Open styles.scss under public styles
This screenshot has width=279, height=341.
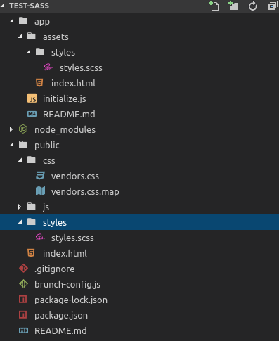click(x=72, y=238)
